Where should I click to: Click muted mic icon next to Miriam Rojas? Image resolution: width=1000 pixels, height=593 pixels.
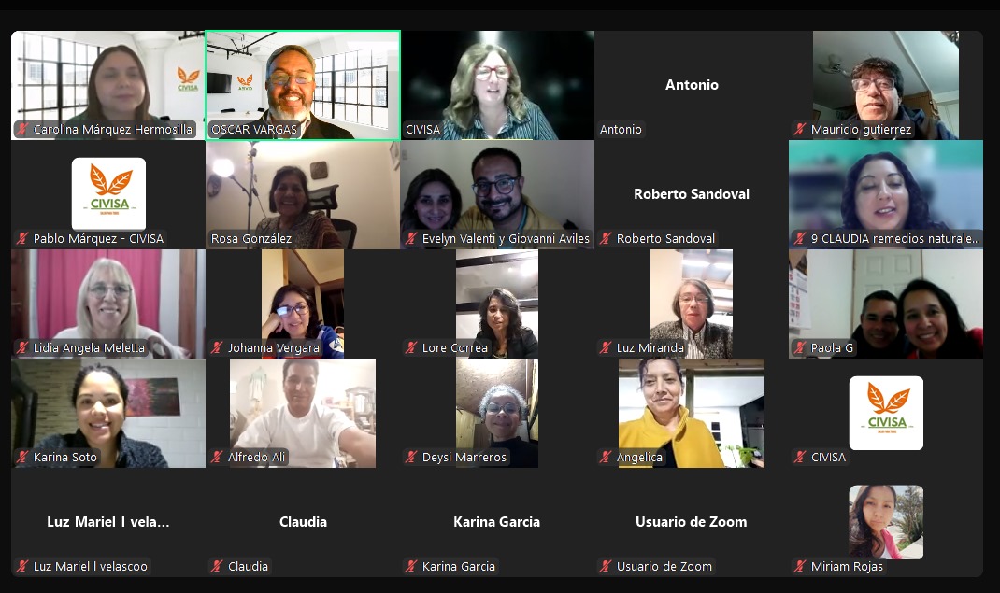point(800,566)
